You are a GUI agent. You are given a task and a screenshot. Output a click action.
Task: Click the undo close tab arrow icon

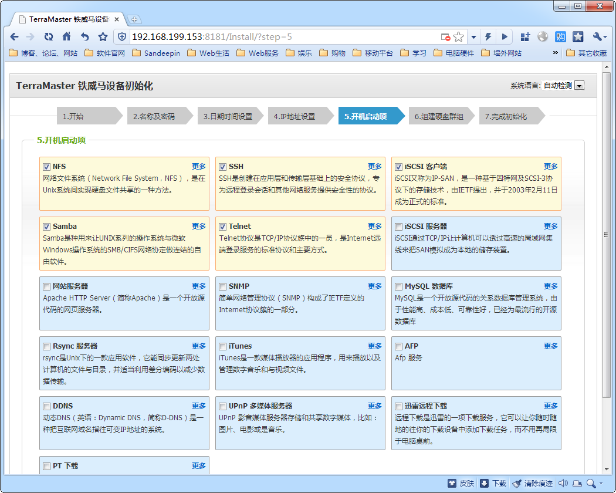pyautogui.click(x=85, y=37)
